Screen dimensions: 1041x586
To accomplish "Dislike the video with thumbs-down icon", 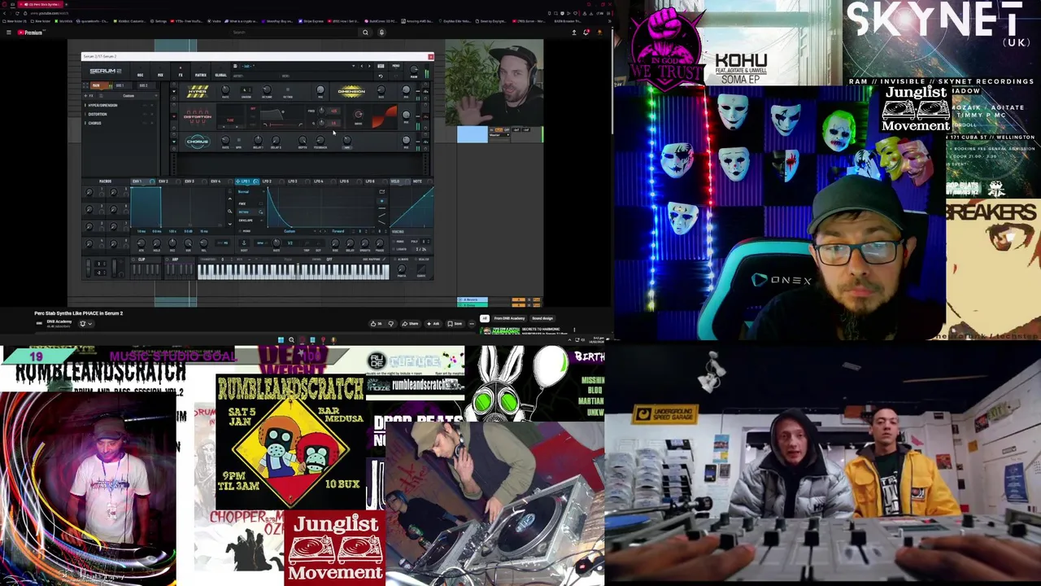I will pyautogui.click(x=391, y=323).
